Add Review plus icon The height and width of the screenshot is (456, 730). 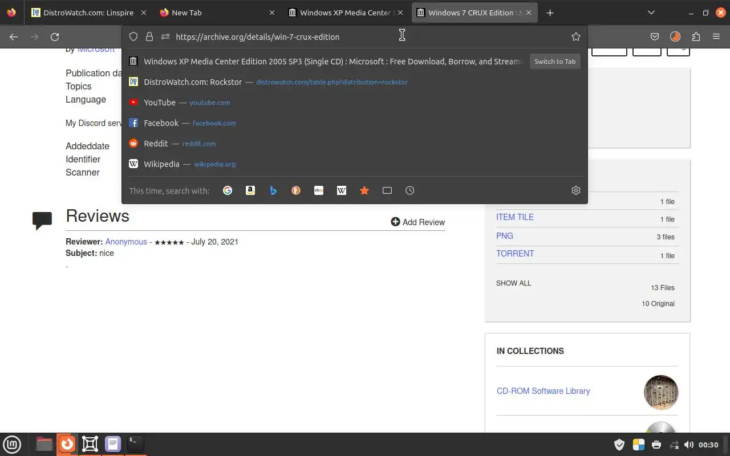click(x=395, y=222)
